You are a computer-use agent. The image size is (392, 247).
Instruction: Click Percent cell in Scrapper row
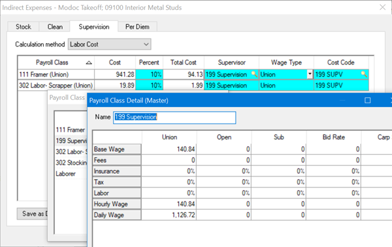(x=149, y=86)
